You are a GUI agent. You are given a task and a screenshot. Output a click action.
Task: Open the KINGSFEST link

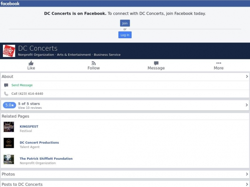[x=29, y=127]
